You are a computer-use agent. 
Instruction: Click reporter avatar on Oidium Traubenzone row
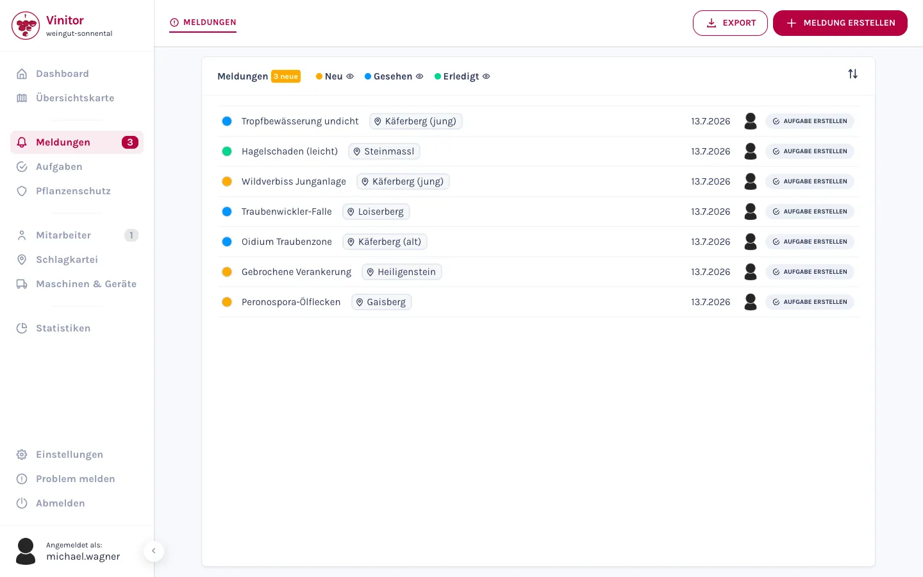(751, 242)
